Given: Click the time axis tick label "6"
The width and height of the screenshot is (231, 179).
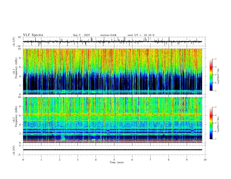Looking at the screenshot, I should point(132,160).
